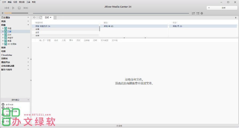239x128 pixels.
Task: Go forward with the right arrow
Action: click(x=37, y=17)
